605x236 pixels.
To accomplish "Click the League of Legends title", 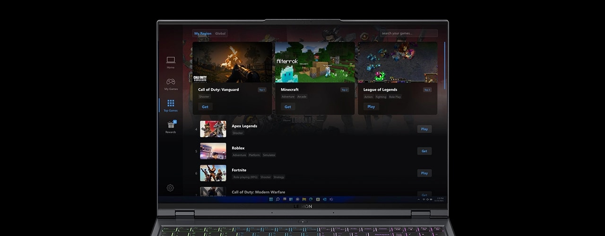I will coord(380,90).
